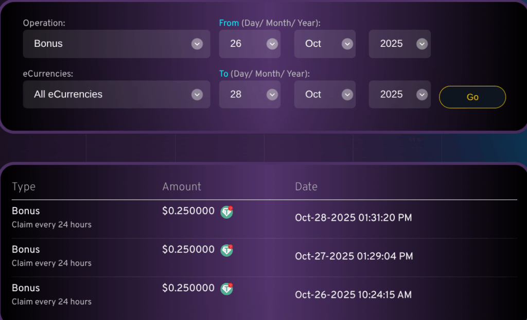Click chevron on the From year 2025 selector
527x320 pixels.
tap(422, 44)
